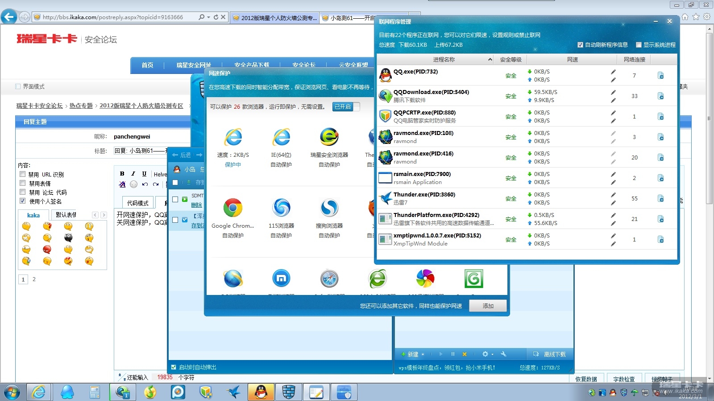Screen dimensions: 714x401
Task: Select the IE(64位) browser icon
Action: pyautogui.click(x=281, y=137)
